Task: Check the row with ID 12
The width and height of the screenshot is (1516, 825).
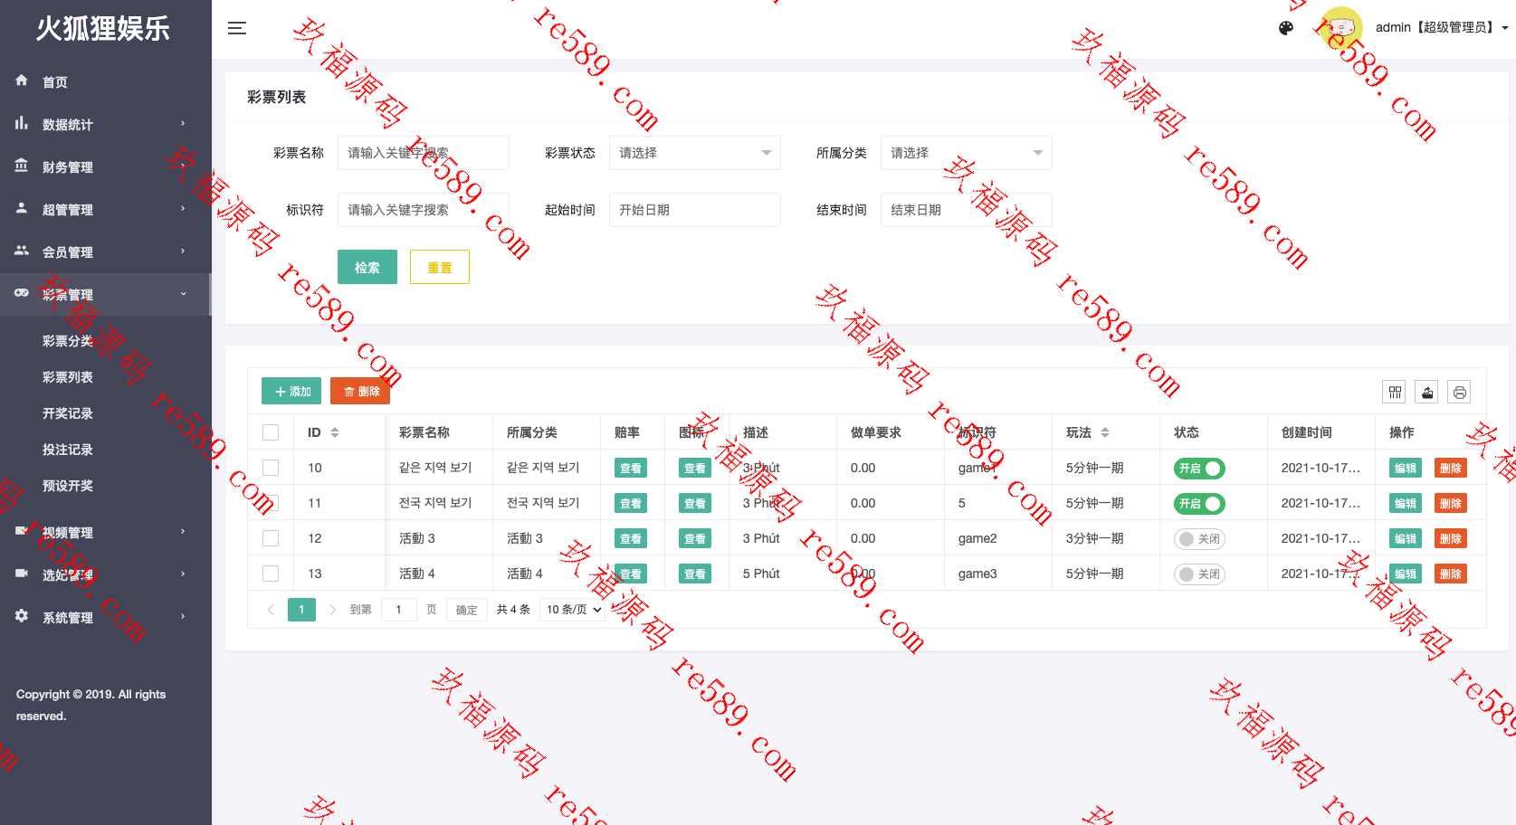Action: pos(271,538)
